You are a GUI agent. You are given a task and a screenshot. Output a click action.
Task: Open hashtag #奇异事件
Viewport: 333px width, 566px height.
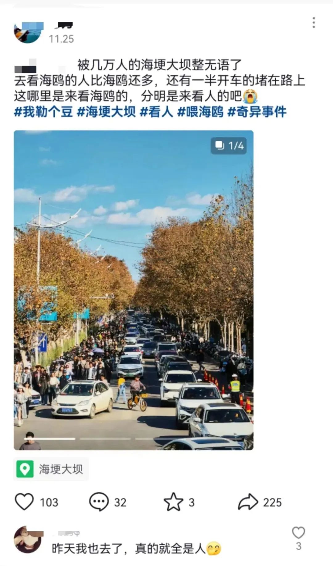[257, 112]
